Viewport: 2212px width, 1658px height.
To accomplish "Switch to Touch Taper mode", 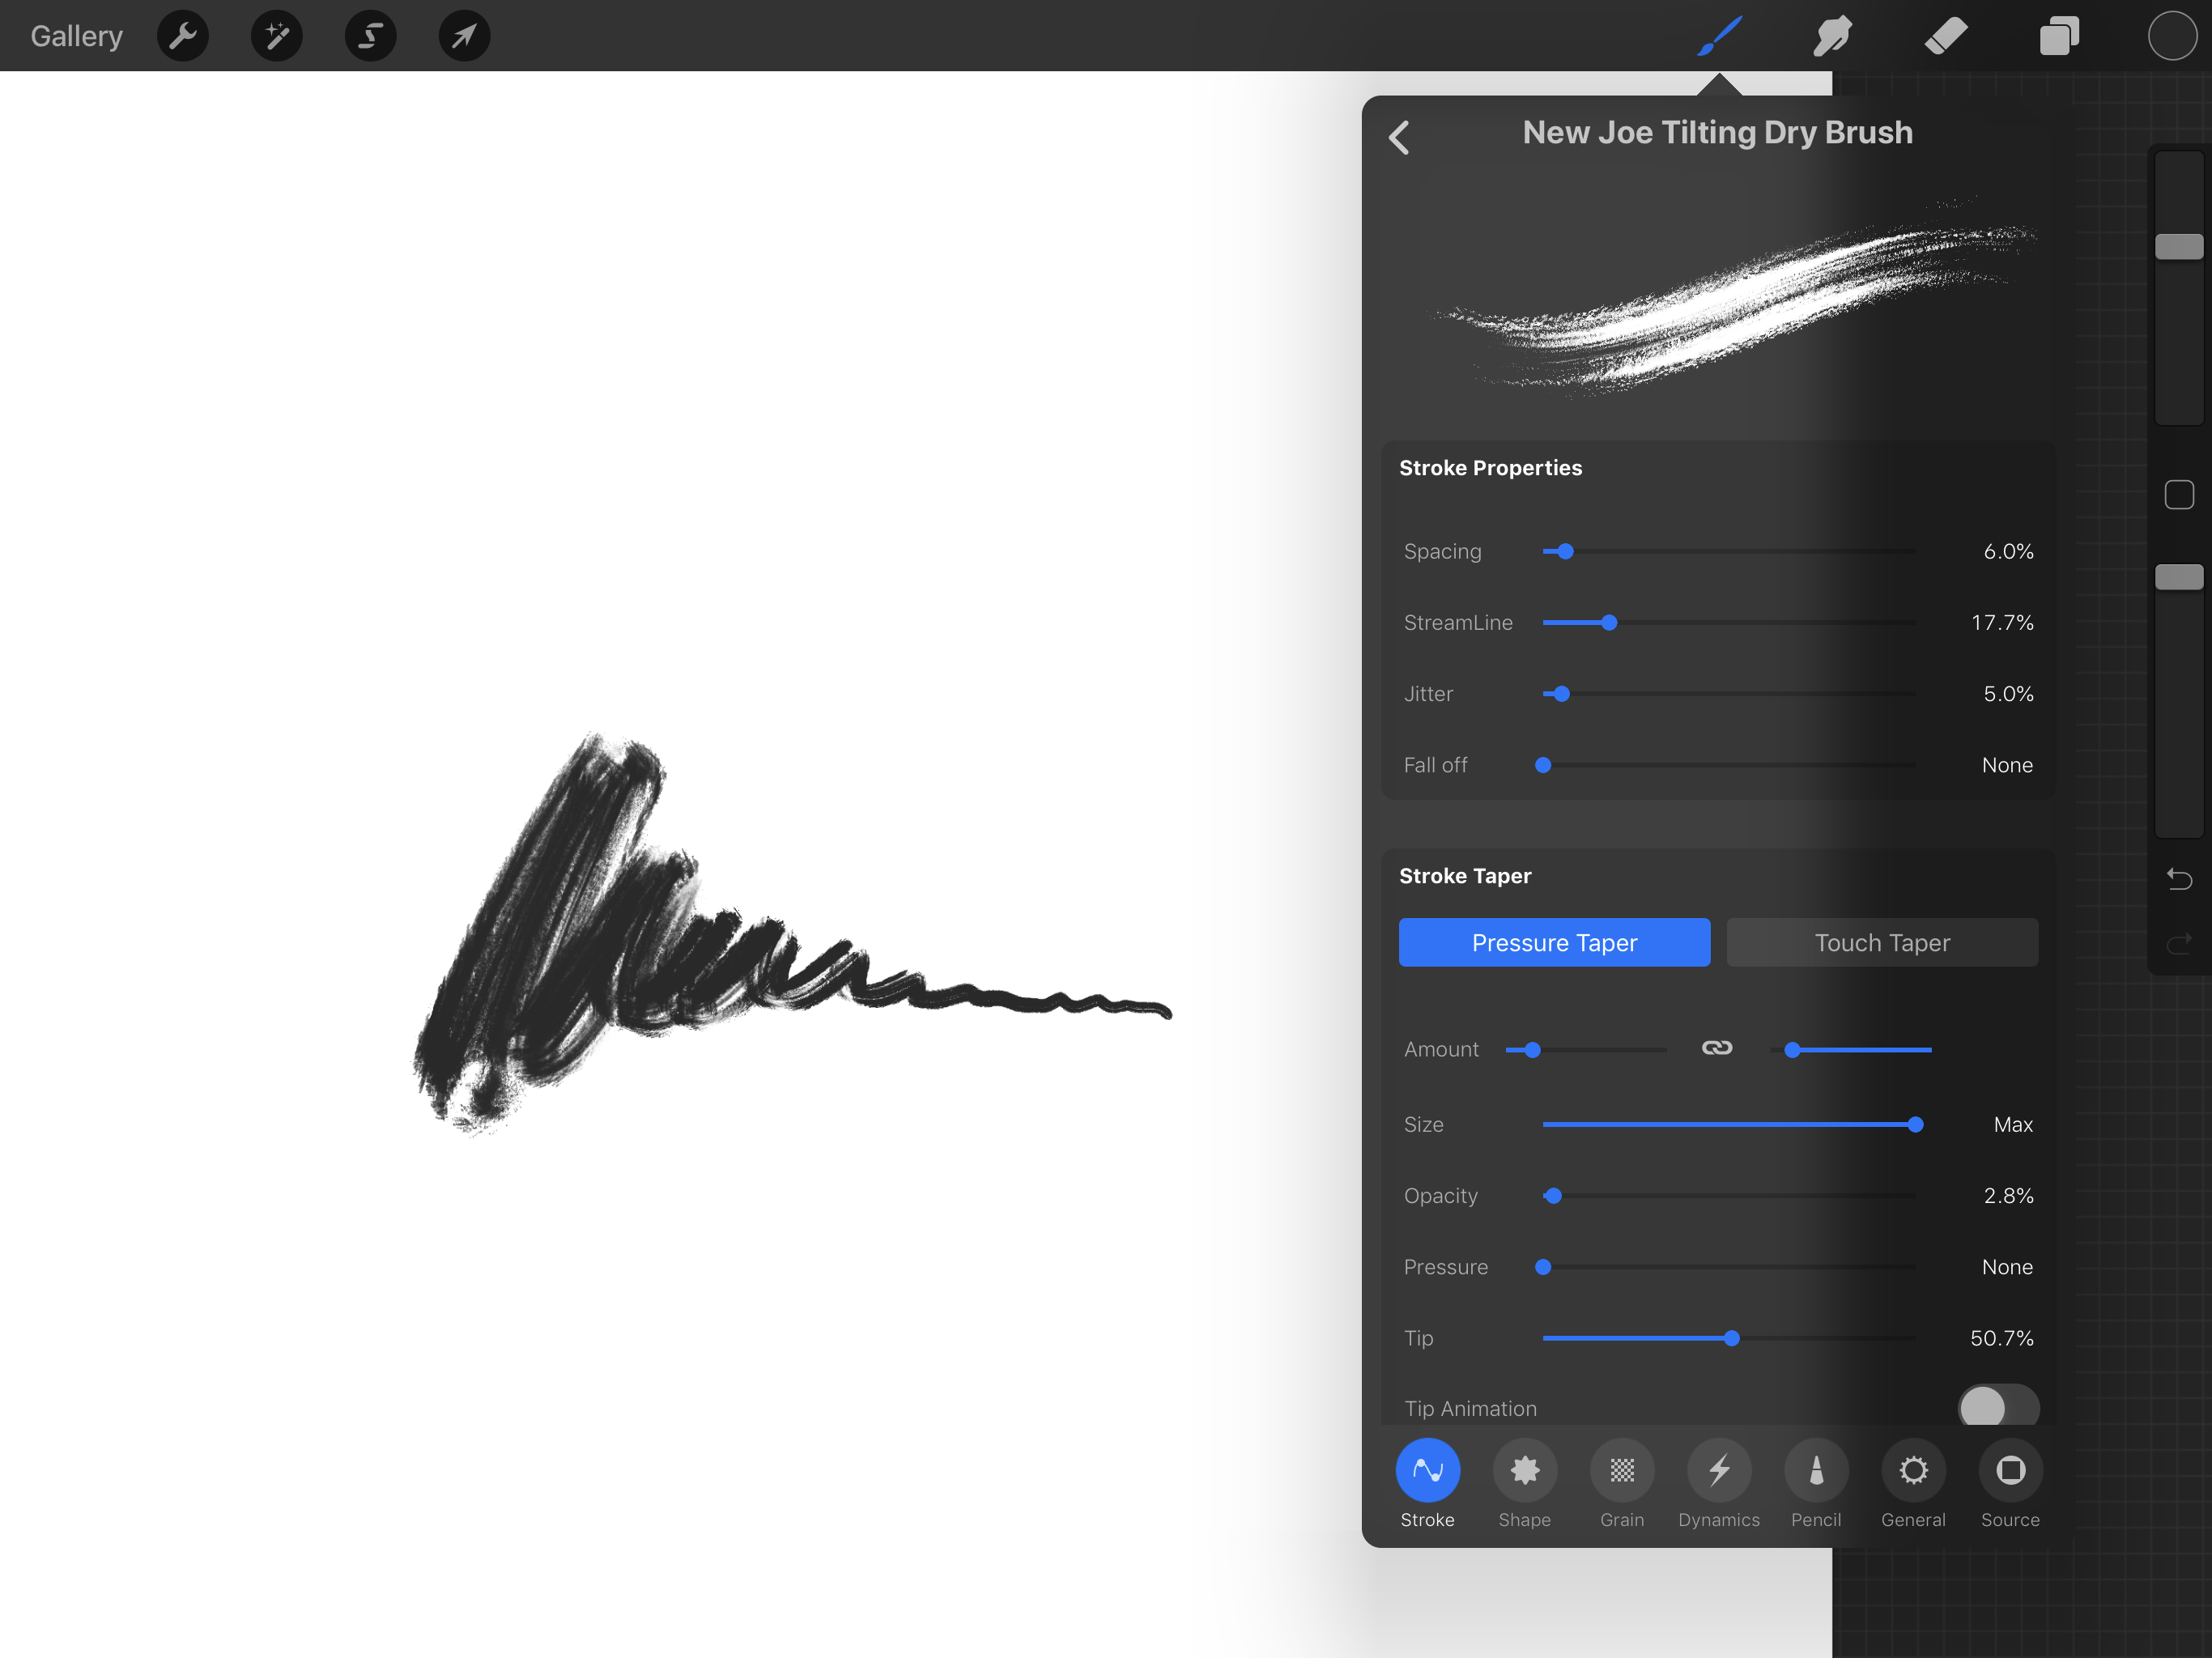I will [1882, 942].
